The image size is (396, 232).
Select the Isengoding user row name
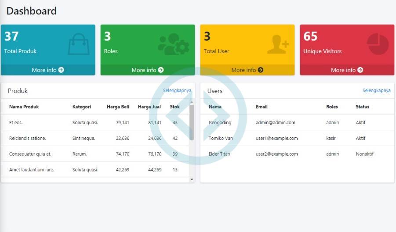coord(220,123)
